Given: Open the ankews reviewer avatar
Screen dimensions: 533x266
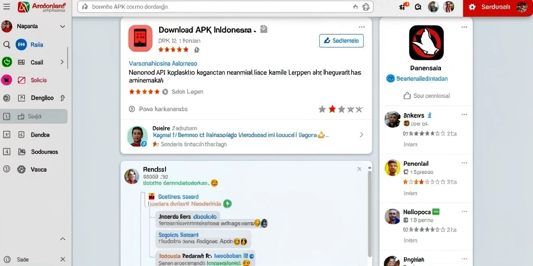Looking at the screenshot, I should click(392, 119).
